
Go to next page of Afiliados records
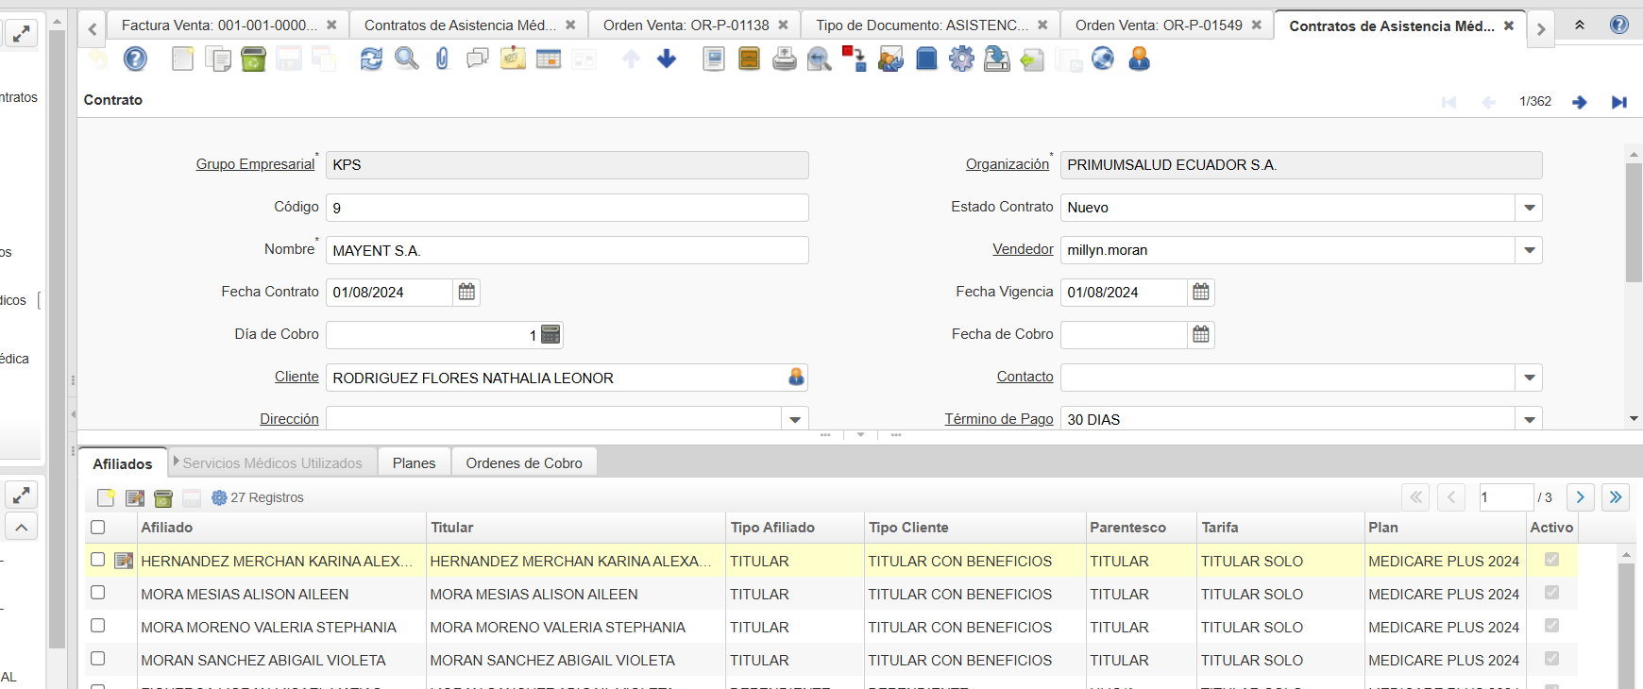coord(1580,496)
